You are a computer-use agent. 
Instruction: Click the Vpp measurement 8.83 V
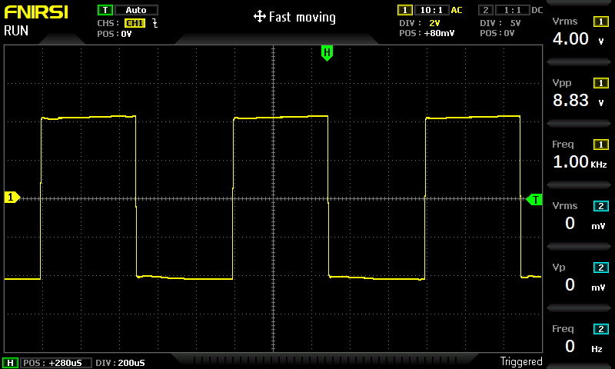578,101
